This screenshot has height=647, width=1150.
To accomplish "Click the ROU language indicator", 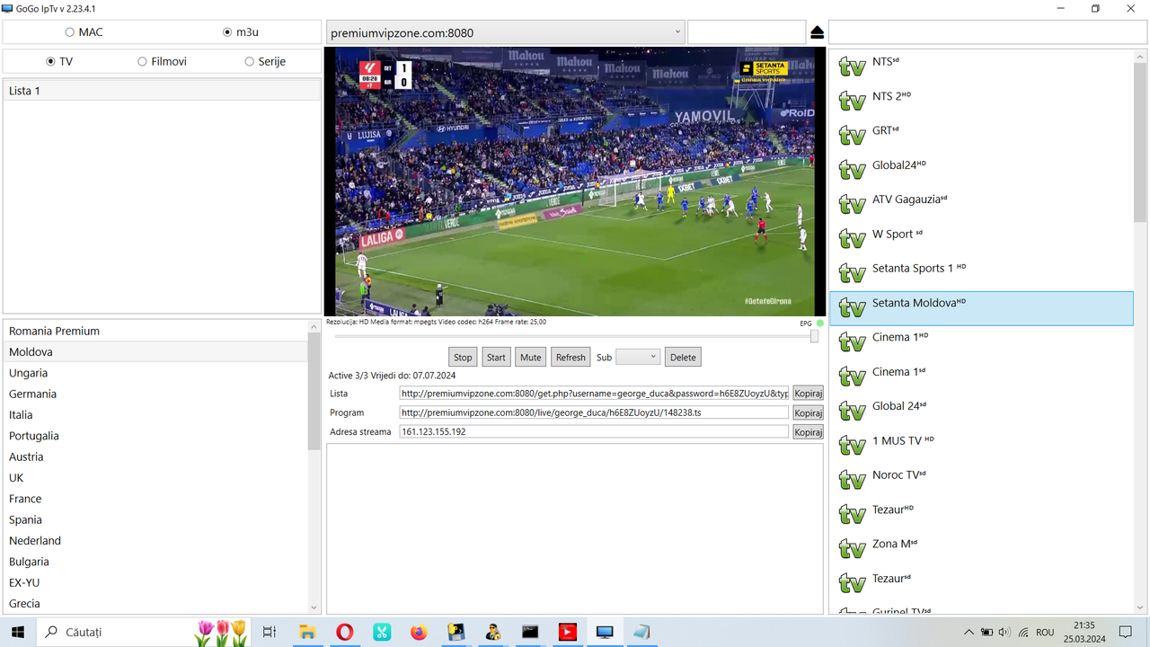I will point(1045,632).
